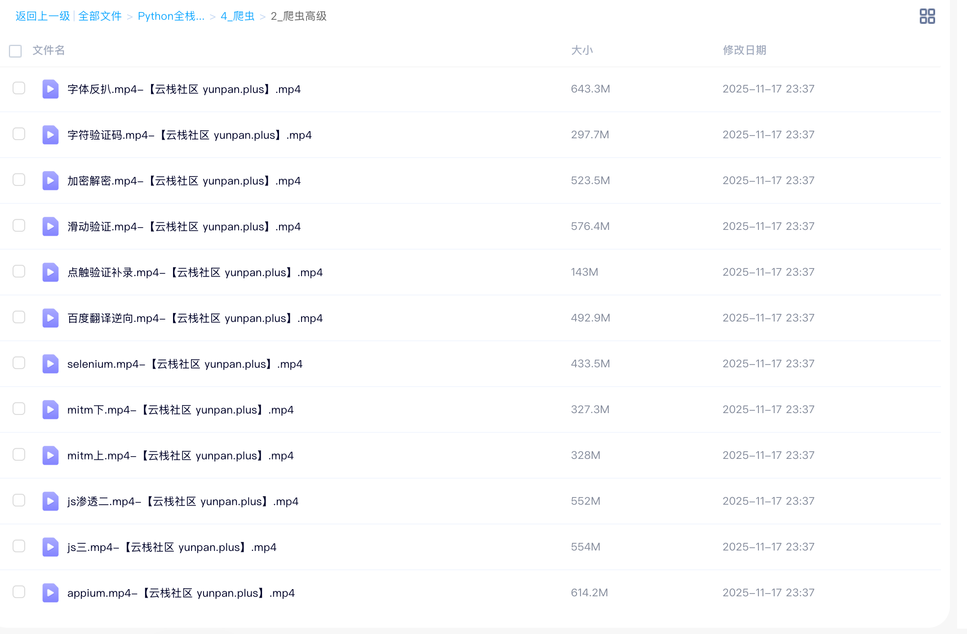Click video icon for js三.mp4 file

50,547
